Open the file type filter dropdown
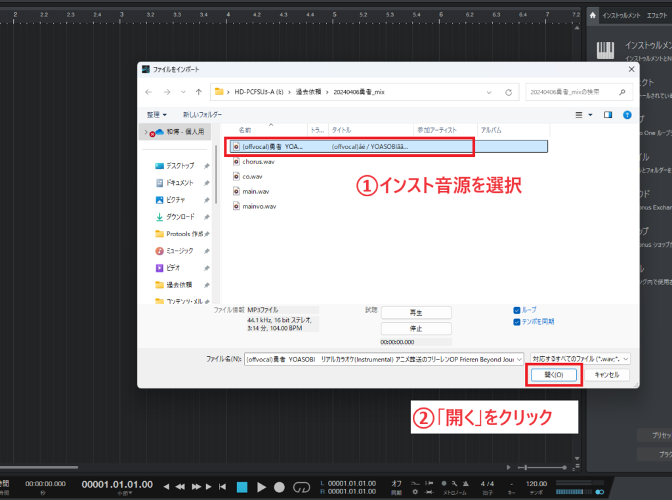 coord(581,358)
